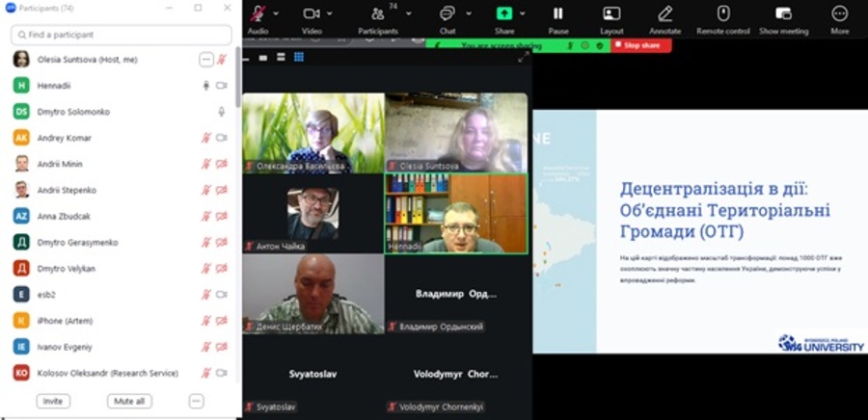This screenshot has height=420, width=868.
Task: Click Ivanov Evgeniy's muted microphone icon
Action: [x=206, y=347]
